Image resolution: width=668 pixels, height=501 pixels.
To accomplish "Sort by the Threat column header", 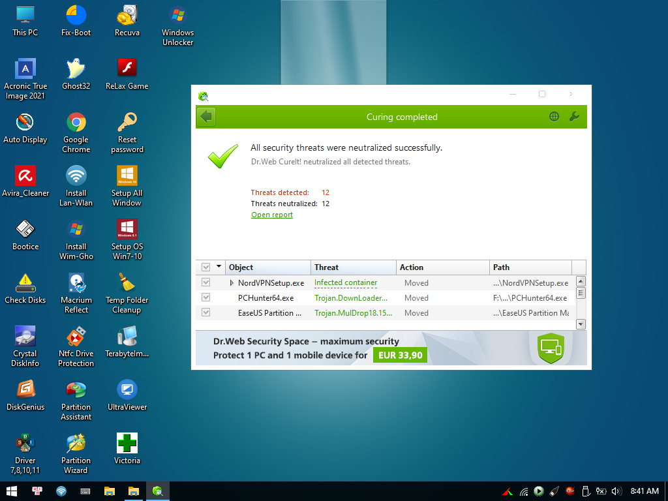I will 354,267.
